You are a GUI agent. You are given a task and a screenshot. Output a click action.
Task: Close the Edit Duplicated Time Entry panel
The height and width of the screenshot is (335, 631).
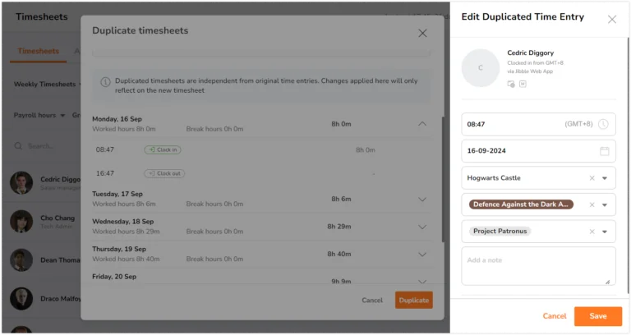pyautogui.click(x=611, y=20)
